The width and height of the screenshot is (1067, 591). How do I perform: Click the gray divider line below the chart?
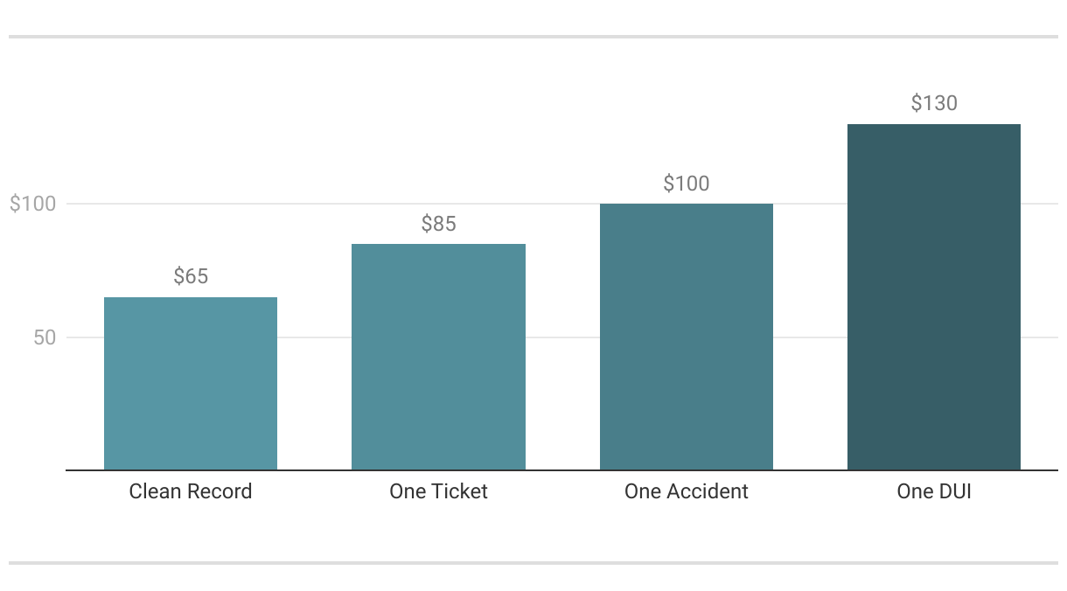click(533, 563)
